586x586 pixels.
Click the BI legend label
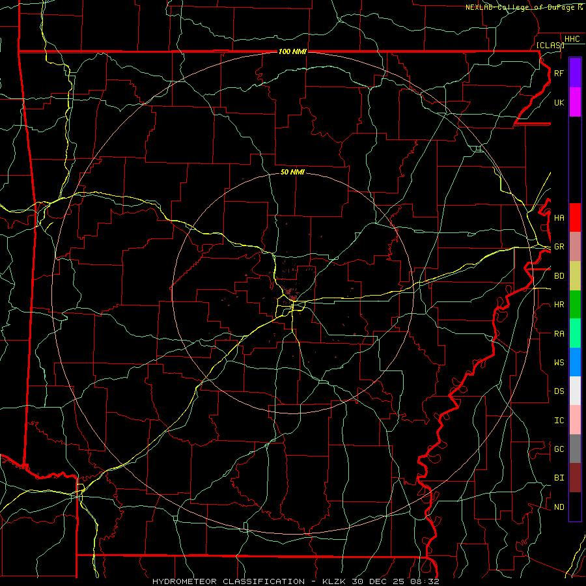click(x=559, y=478)
